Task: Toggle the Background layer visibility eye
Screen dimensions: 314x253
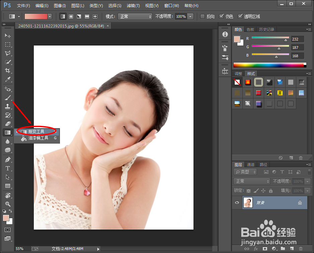Action: 237,202
